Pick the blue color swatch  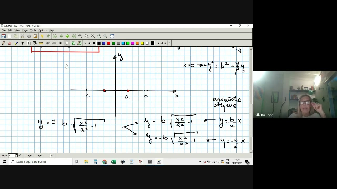(104, 43)
